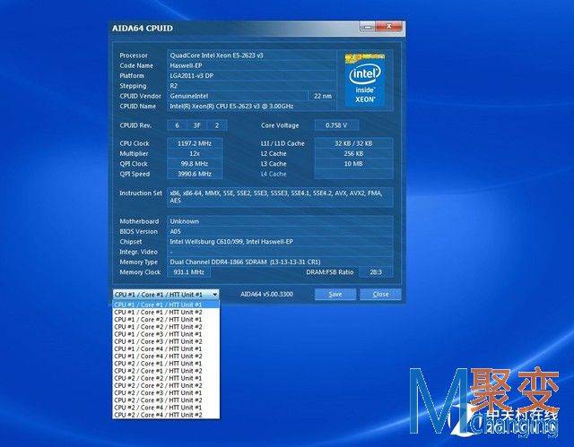This screenshot has width=574, height=447.
Task: Select CPU #2 / Core #2 / HTT Unit #1
Action: tap(166, 378)
